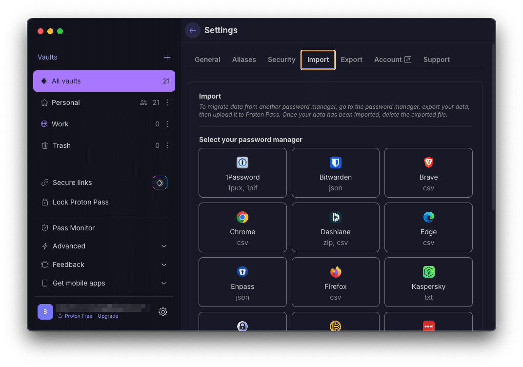The width and height of the screenshot is (523, 367).
Task: Click the settings panel vertical scrollbar
Action: coord(493,127)
